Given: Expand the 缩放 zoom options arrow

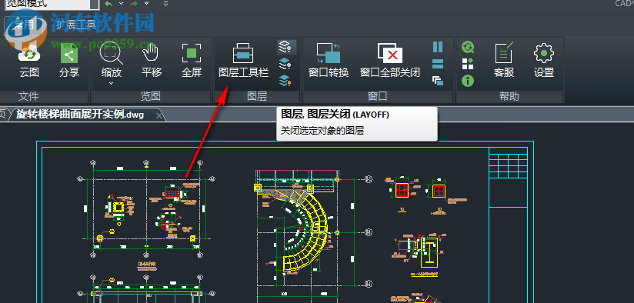Looking at the screenshot, I should [x=112, y=84].
